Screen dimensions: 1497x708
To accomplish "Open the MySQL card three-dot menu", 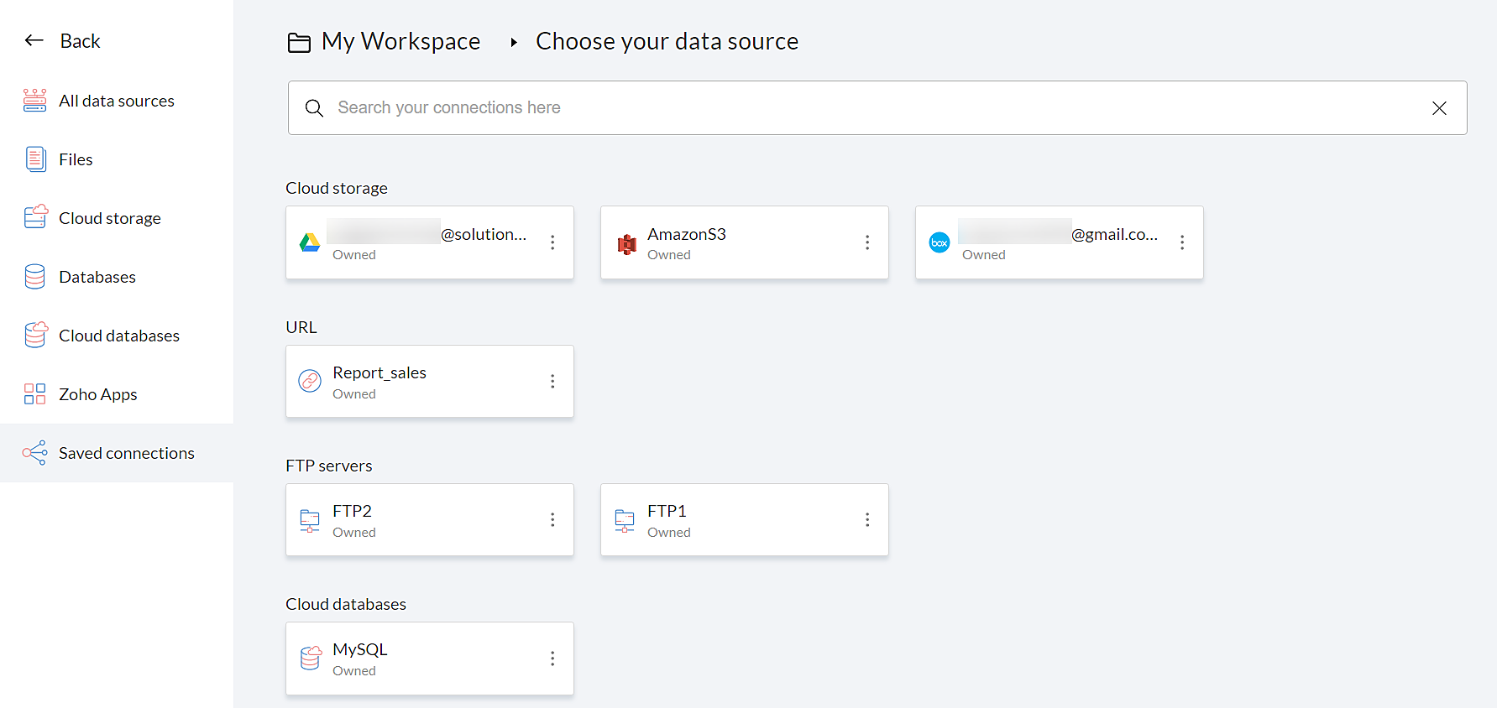I will [x=552, y=659].
